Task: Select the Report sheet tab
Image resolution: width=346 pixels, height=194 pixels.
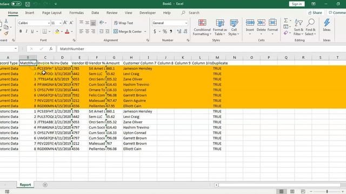Action: (x=25, y=185)
